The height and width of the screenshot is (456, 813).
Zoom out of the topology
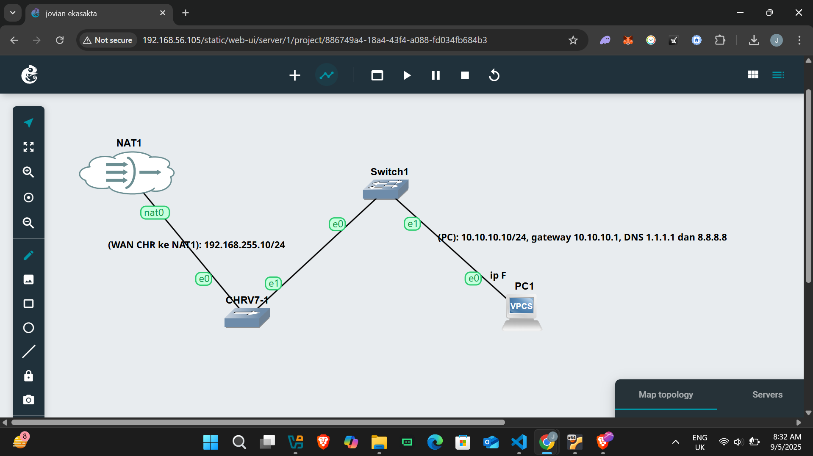[28, 223]
